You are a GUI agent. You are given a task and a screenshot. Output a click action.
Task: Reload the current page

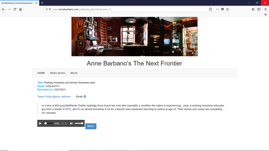[x=15, y=9]
